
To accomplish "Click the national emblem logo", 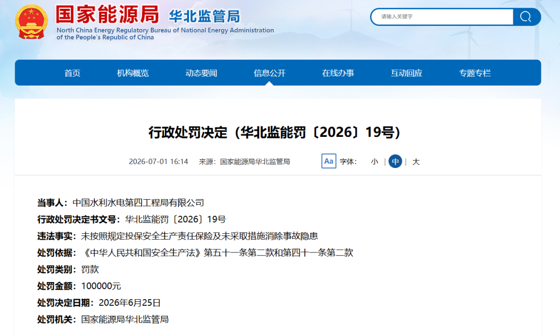I will (x=32, y=22).
